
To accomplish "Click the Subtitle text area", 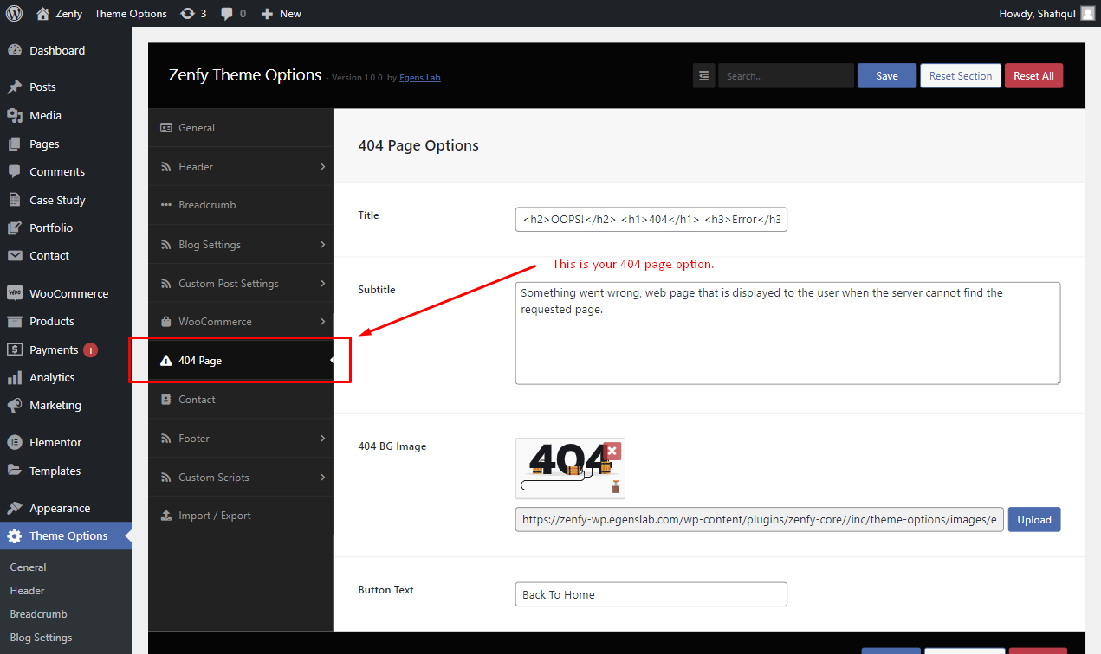I will 787,333.
